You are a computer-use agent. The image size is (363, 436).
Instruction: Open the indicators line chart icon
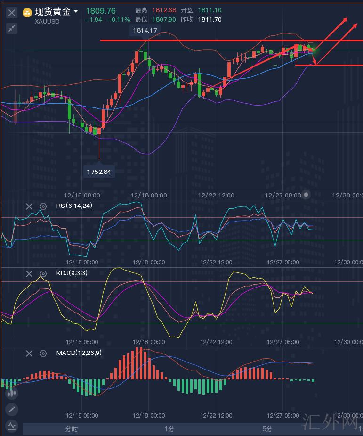[12, 426]
